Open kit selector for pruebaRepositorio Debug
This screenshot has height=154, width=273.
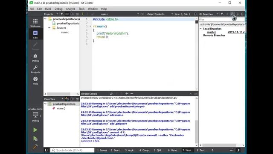[35, 115]
